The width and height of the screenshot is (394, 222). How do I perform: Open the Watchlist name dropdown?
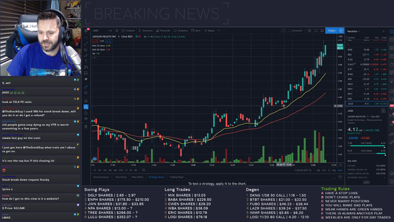pyautogui.click(x=353, y=31)
